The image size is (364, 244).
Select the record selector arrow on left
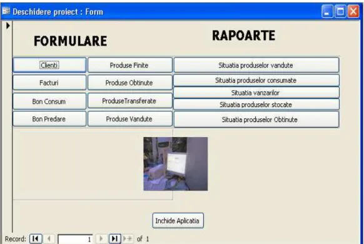[8, 26]
